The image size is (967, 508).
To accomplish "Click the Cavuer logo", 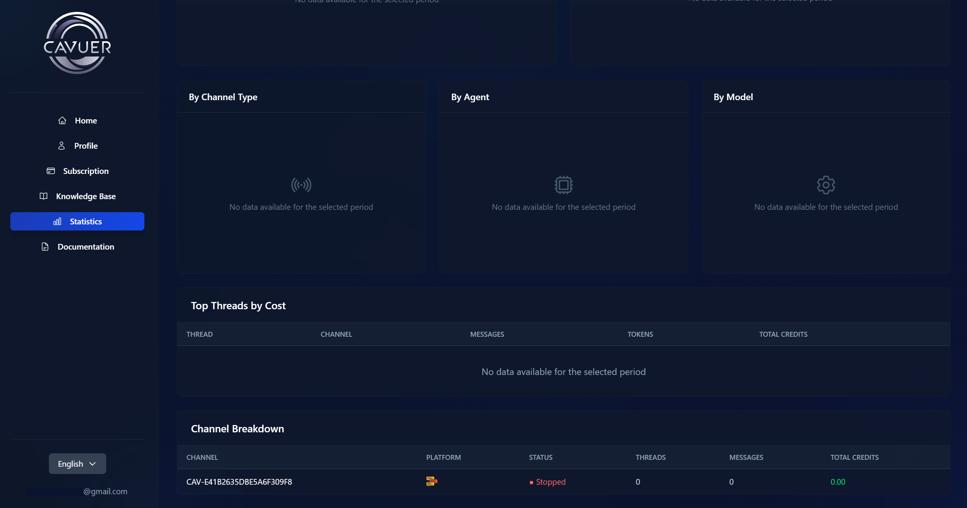I will pyautogui.click(x=77, y=43).
